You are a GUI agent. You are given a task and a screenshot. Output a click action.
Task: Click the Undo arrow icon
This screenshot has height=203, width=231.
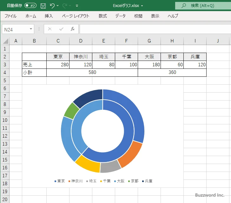tap(52, 6)
